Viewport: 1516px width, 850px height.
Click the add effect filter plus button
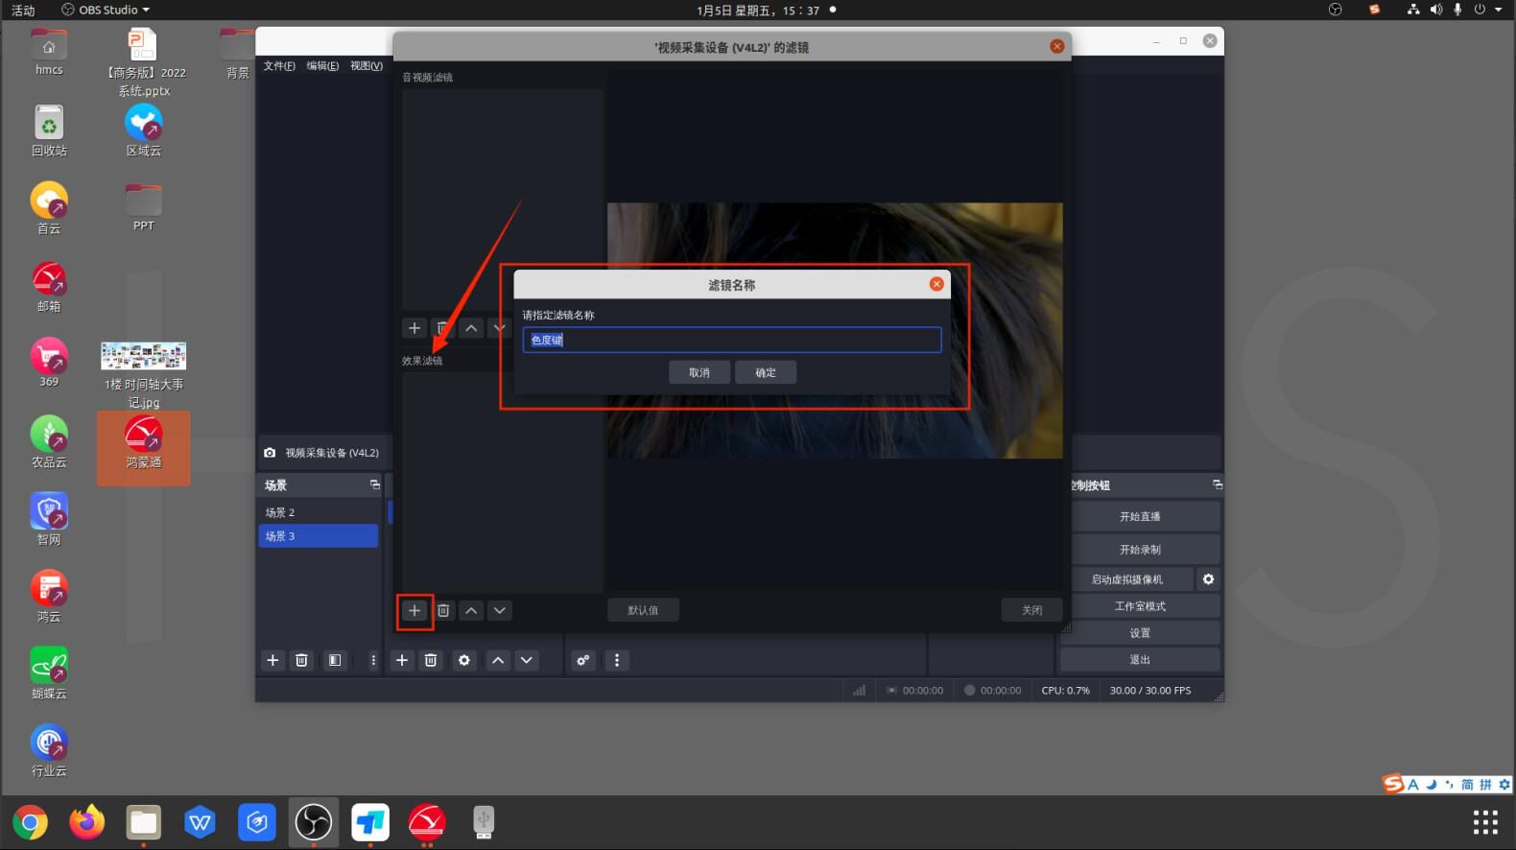(415, 611)
